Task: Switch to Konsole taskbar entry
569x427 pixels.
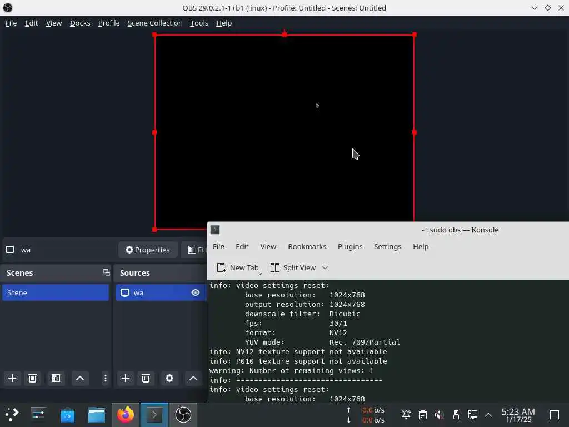Action: (154, 415)
